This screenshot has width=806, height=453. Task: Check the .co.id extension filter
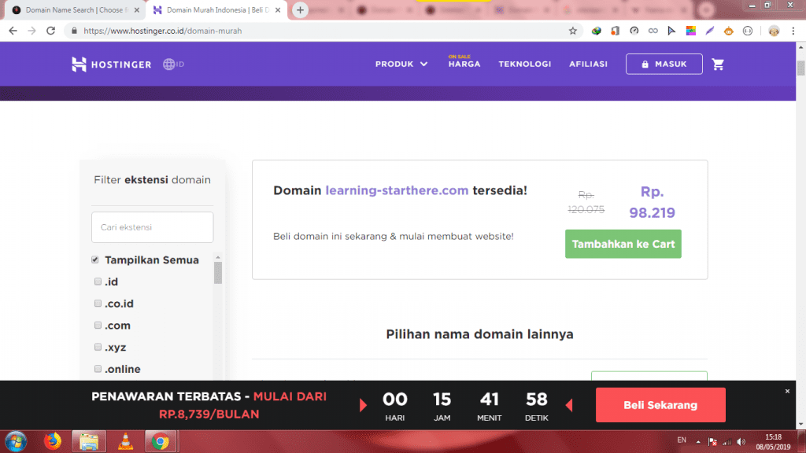click(98, 304)
